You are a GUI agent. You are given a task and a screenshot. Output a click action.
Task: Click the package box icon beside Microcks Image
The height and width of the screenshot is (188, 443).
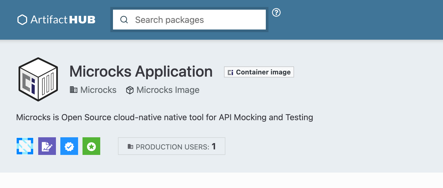[130, 90]
